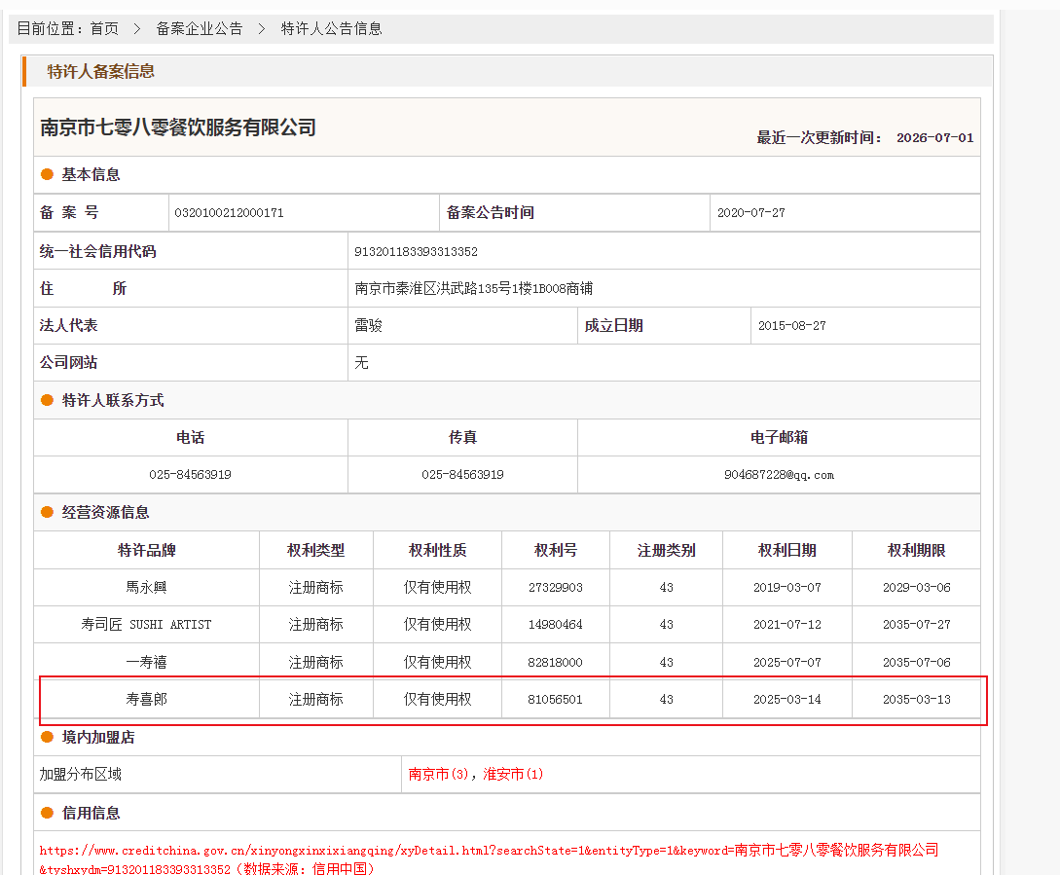Click 权利日期 column header
The height and width of the screenshot is (875, 1060).
coord(787,551)
